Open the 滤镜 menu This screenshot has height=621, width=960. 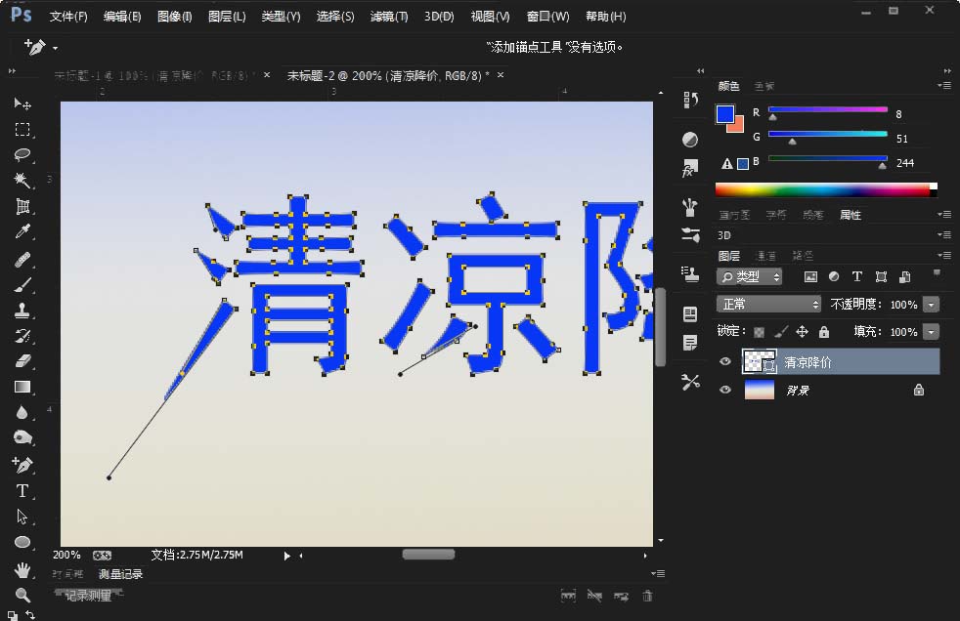coord(388,17)
